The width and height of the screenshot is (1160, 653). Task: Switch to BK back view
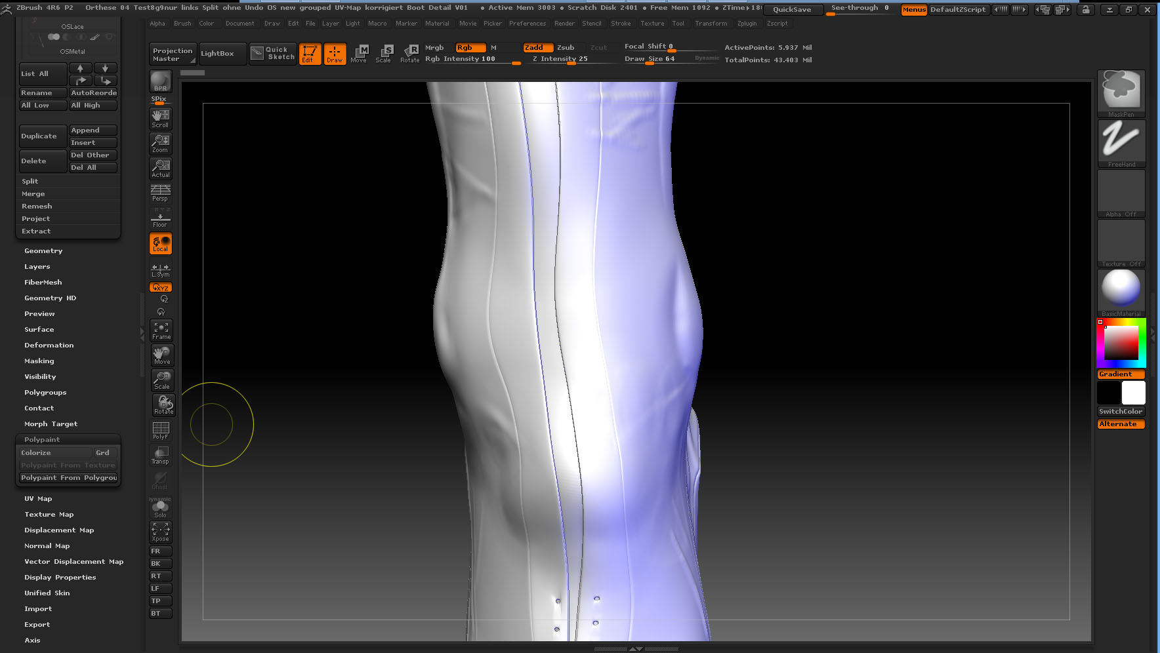tap(161, 564)
